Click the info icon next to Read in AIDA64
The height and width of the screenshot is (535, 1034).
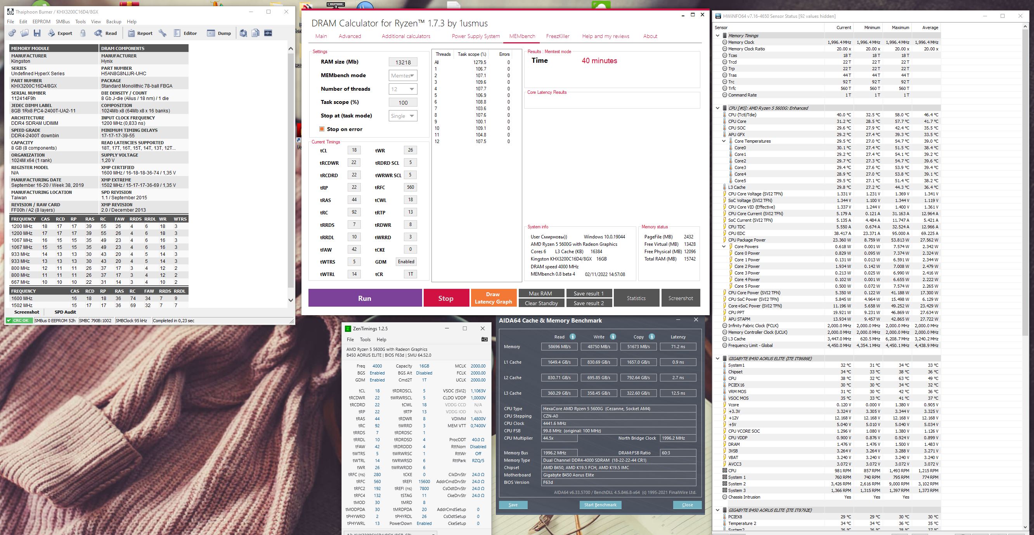tap(572, 337)
